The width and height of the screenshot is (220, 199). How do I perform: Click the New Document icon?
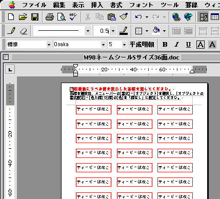[11, 17]
